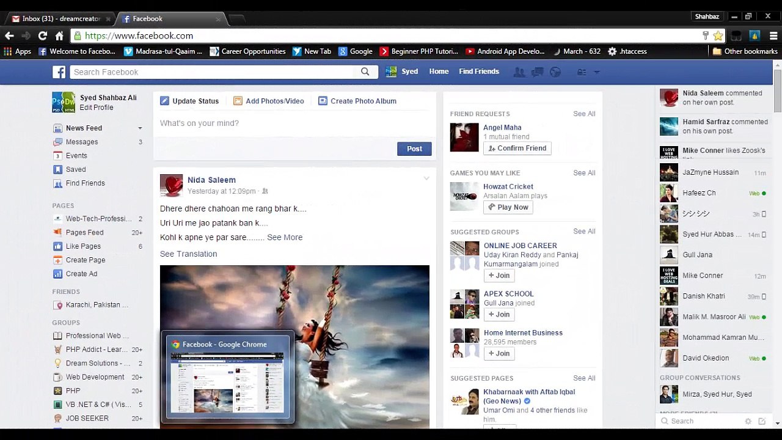
Task: Click the new message compose icon in chat
Action: [762, 421]
